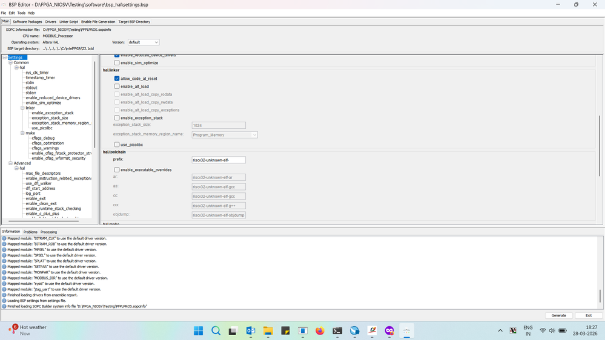Select sys_clk_timer in the settings tree
The image size is (605, 340).
(37, 73)
